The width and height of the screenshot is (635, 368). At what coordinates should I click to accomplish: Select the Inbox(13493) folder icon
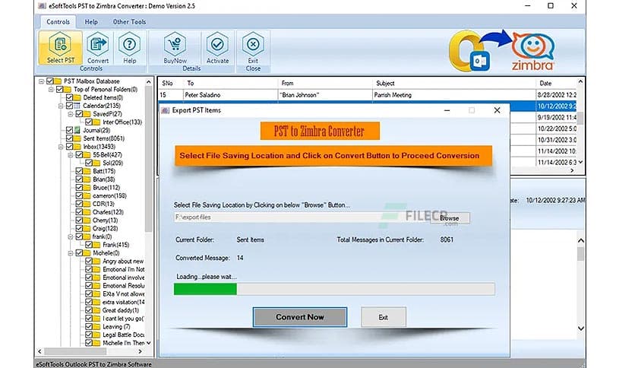tap(77, 147)
